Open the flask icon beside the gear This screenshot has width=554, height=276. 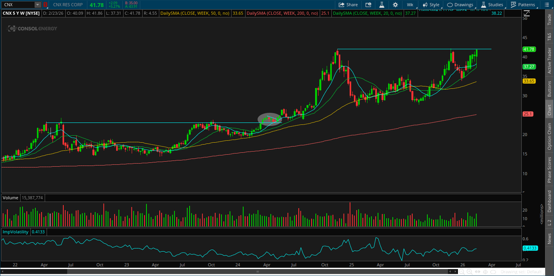tap(382, 5)
